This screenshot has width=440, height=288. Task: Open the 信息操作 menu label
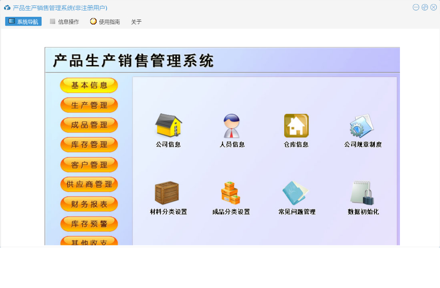tap(69, 22)
